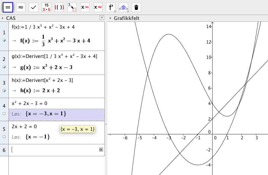This screenshot has height=175, width=268.
Task: Select the Substitute tool
Action: tap(72, 7)
